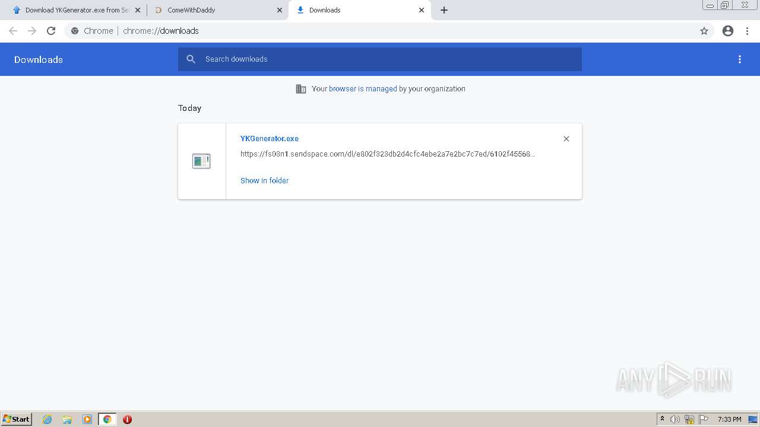Bookmark this page with the star icon
The width and height of the screenshot is (760, 427).
(x=704, y=31)
